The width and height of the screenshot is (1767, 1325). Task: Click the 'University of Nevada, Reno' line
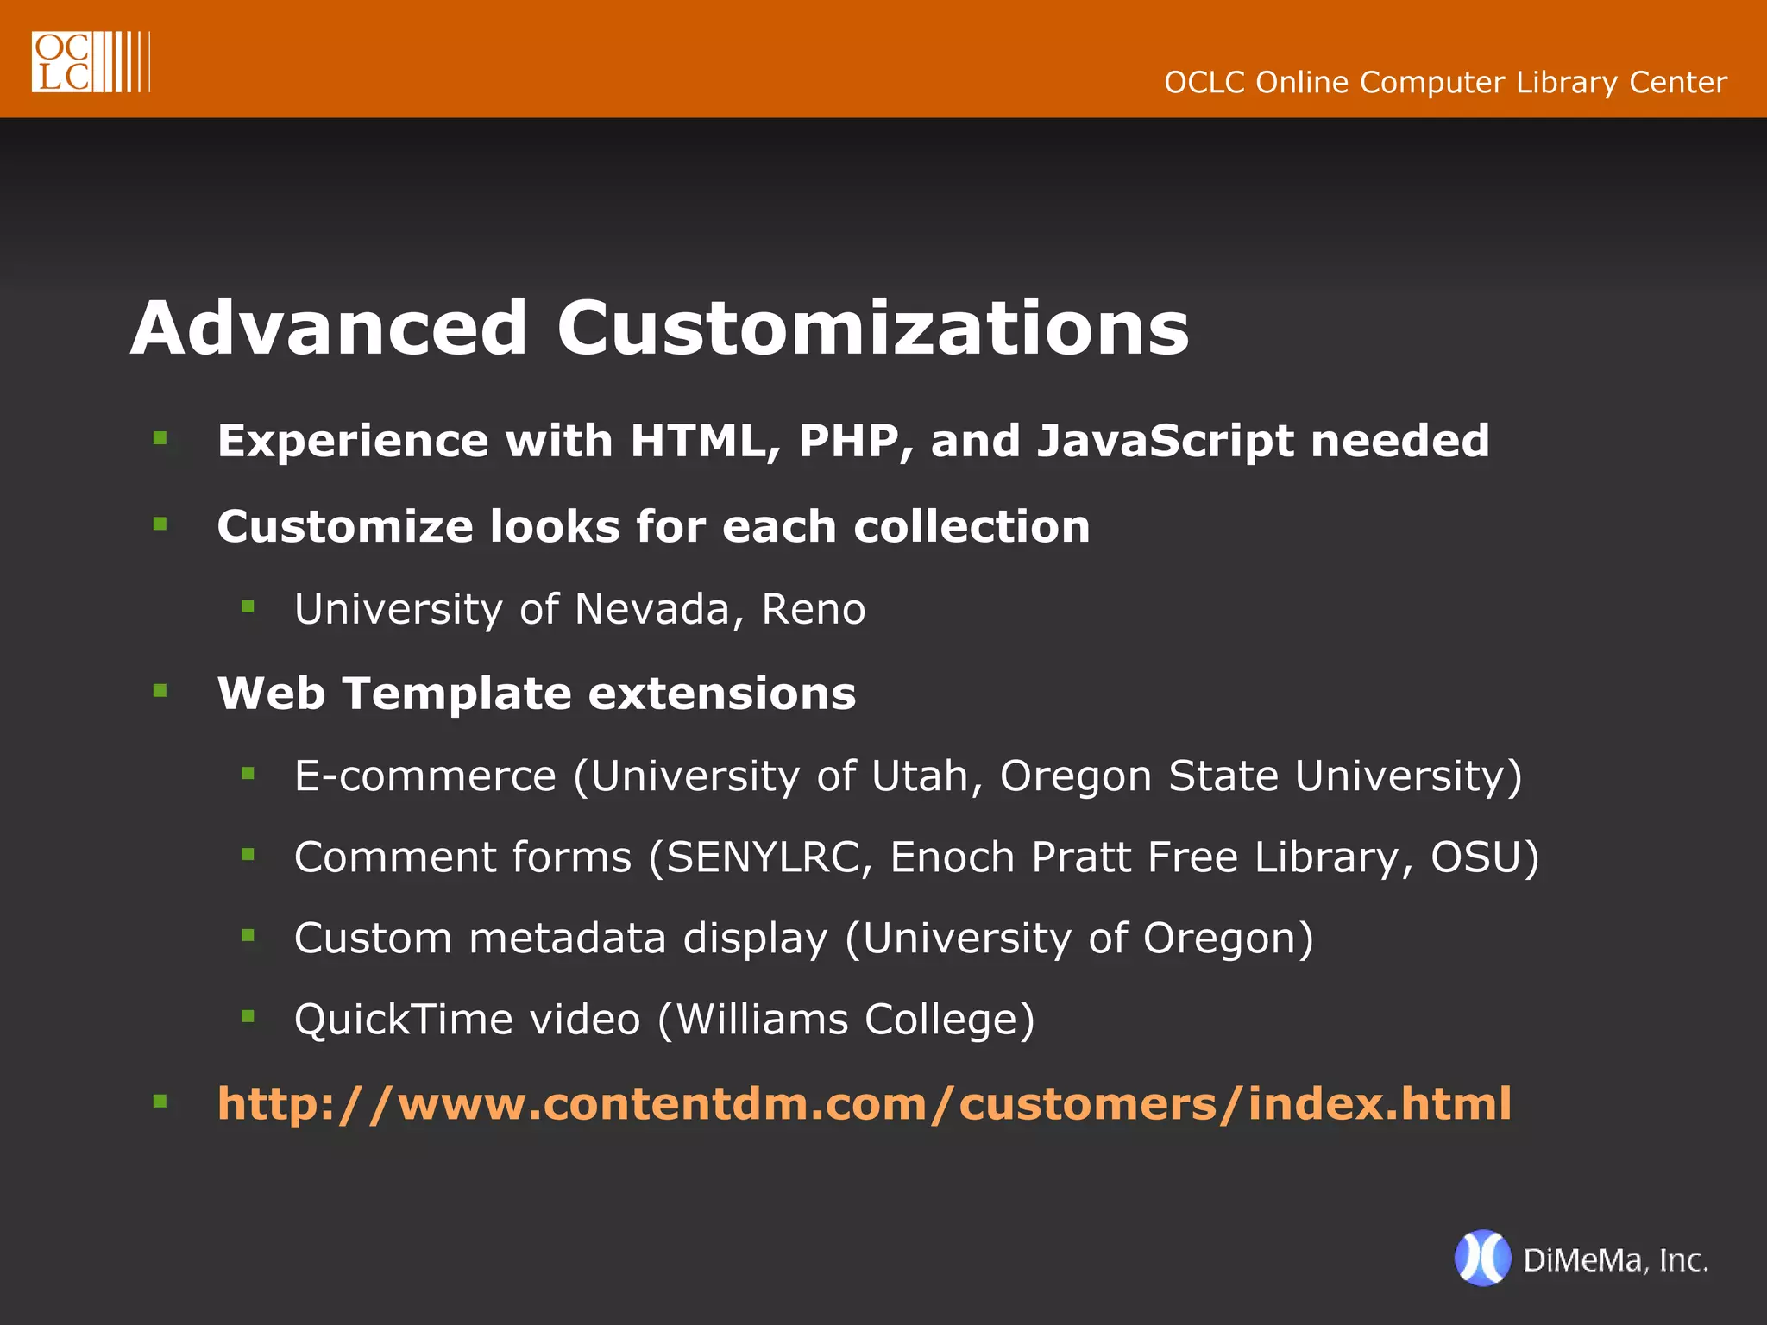point(580,609)
